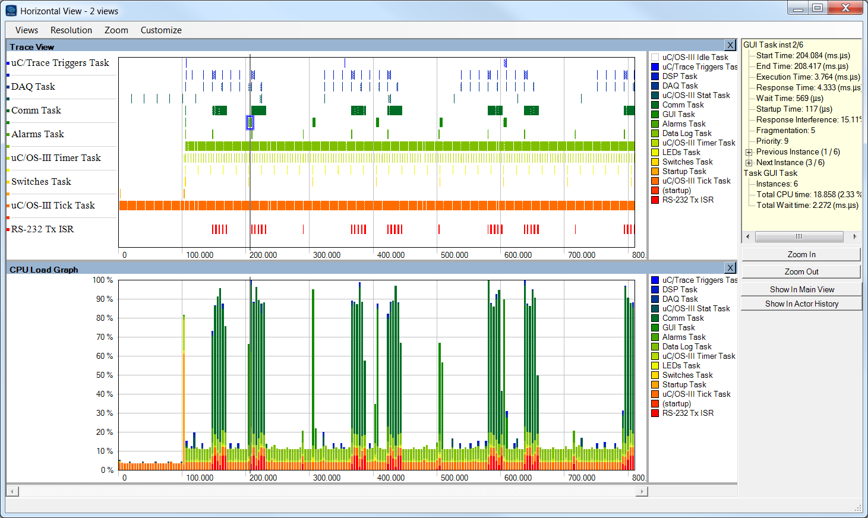Select Alarms Task row label
868x518 pixels.
pos(37,134)
